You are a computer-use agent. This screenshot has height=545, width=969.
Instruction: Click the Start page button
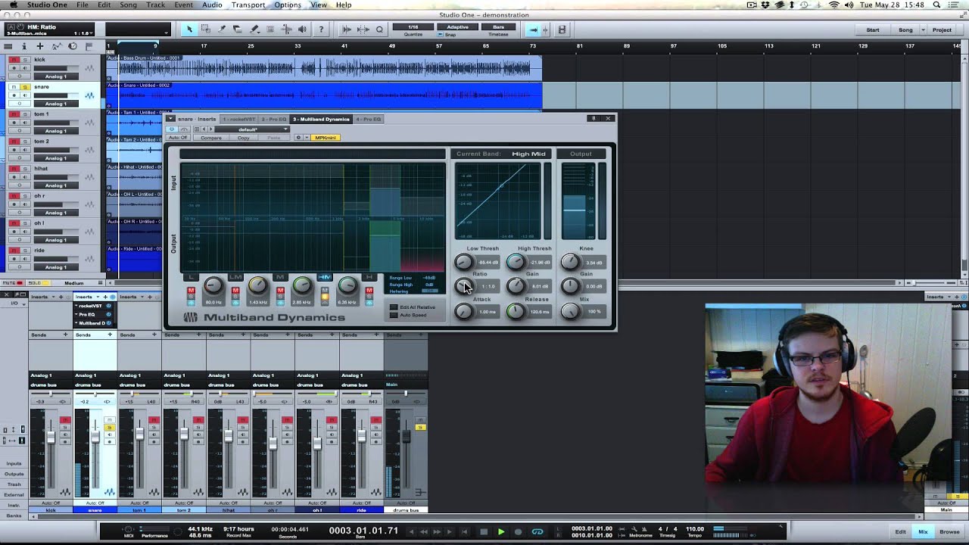click(873, 30)
